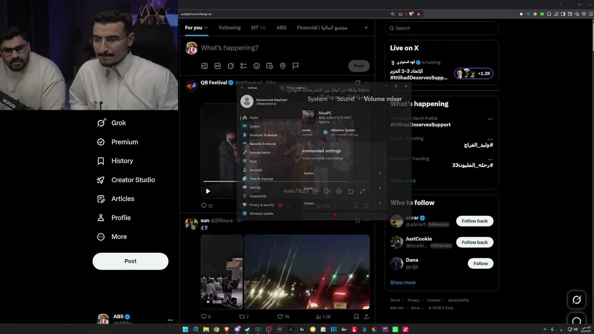Bookmark the sun post
This screenshot has height=334, width=594.
(x=356, y=316)
